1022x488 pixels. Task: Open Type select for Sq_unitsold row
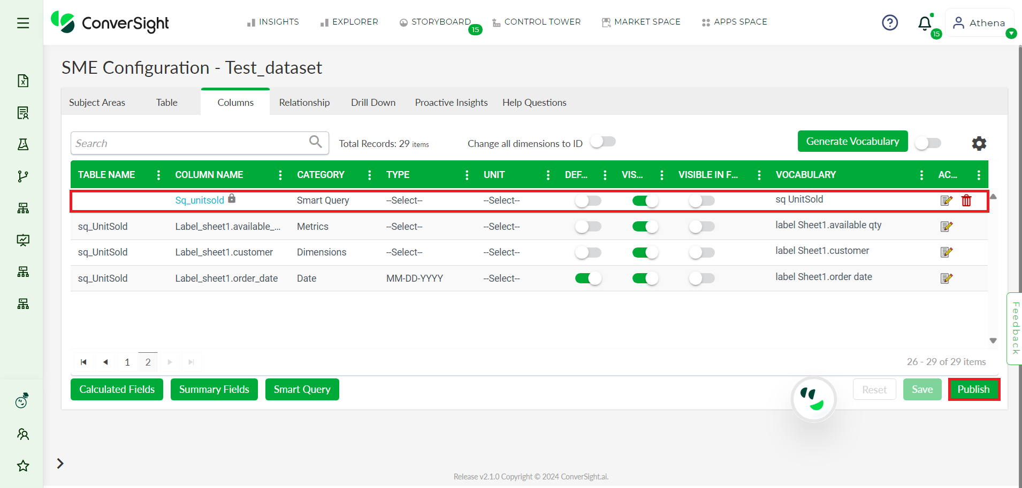tap(405, 200)
